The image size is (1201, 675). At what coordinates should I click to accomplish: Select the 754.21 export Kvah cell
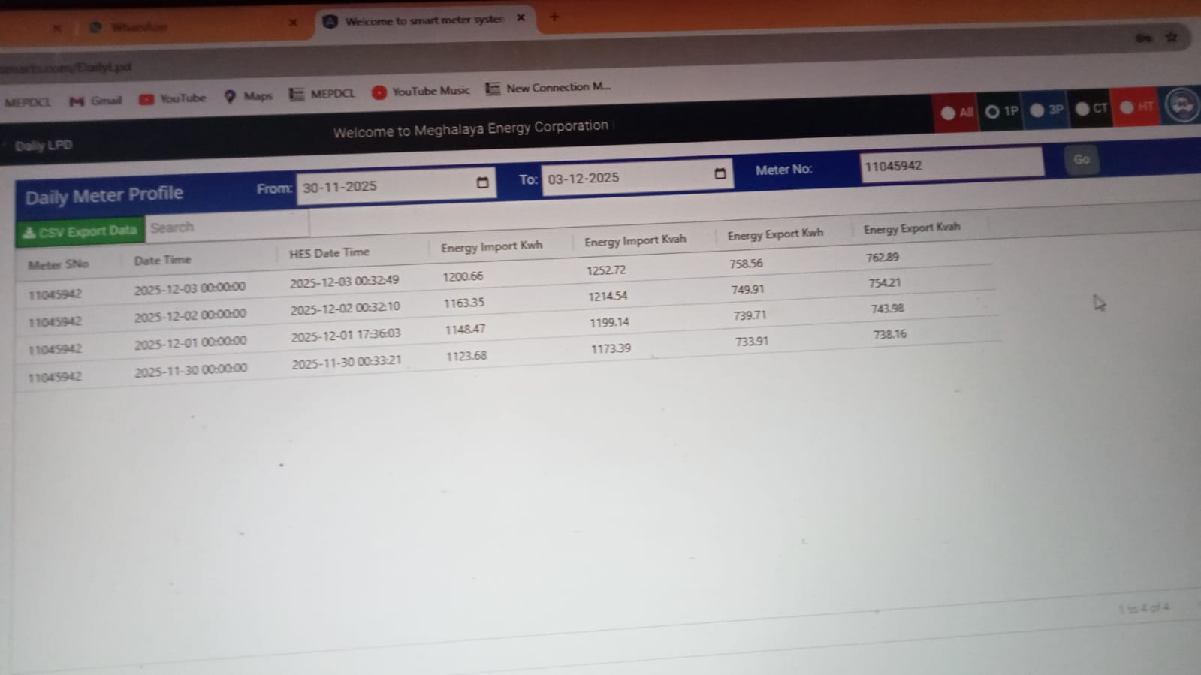tap(885, 283)
